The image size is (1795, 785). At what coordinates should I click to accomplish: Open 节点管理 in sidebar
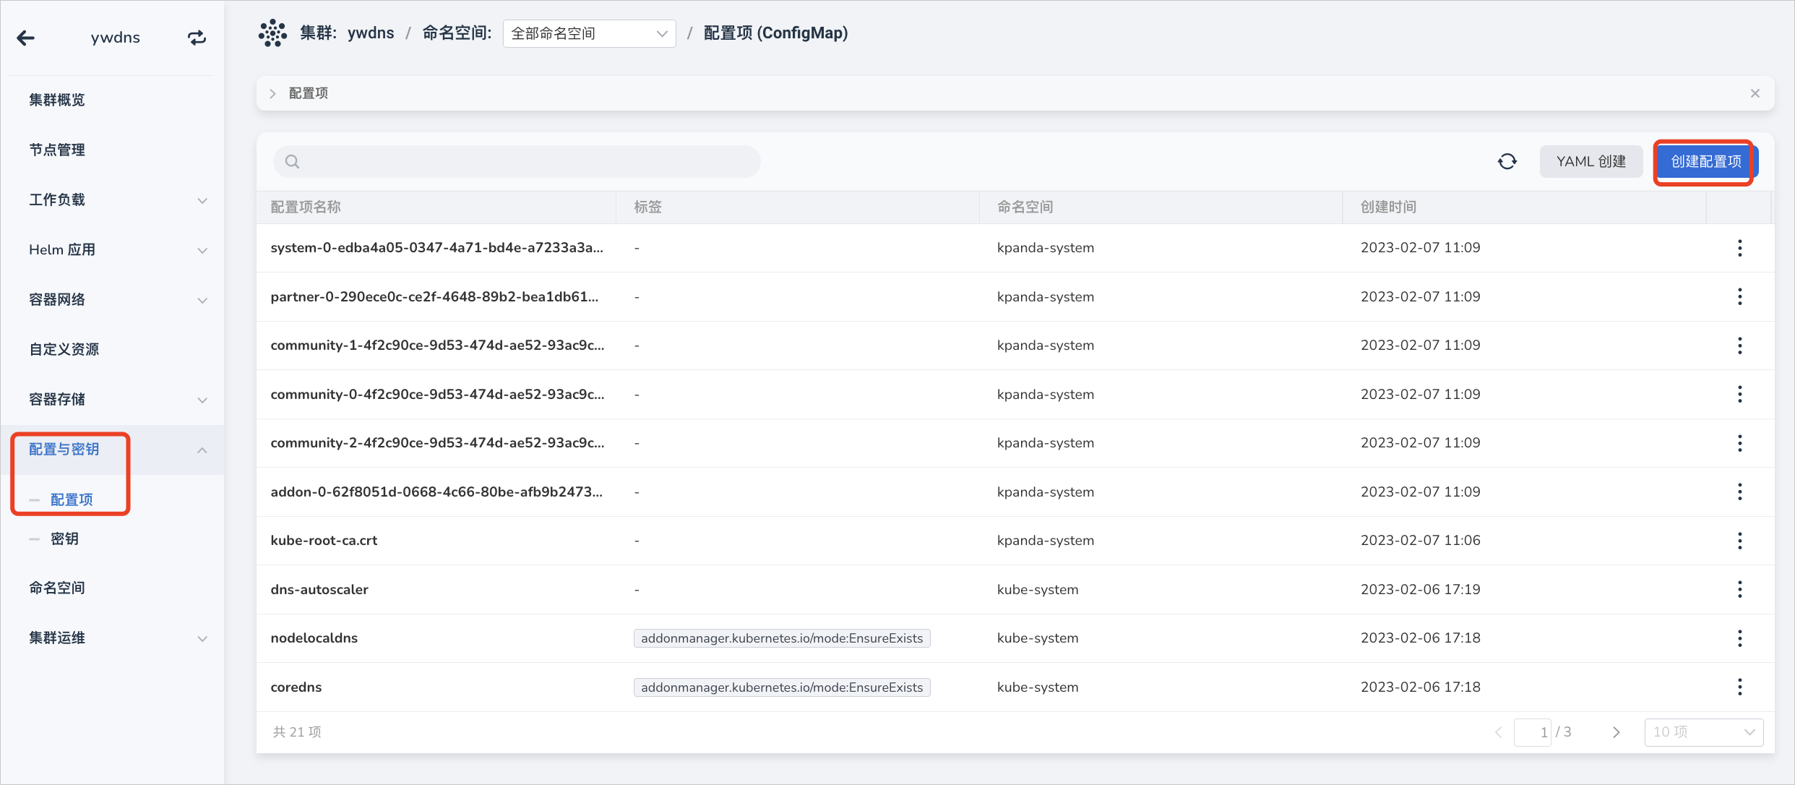tap(57, 150)
